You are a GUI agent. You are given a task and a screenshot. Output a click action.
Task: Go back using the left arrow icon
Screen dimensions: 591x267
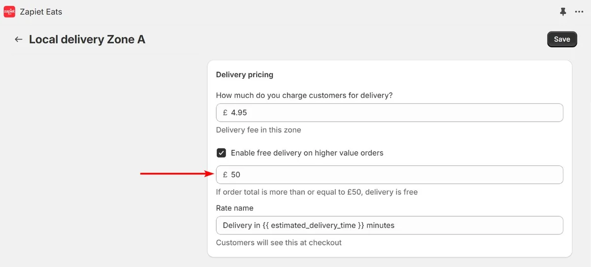[x=19, y=39]
